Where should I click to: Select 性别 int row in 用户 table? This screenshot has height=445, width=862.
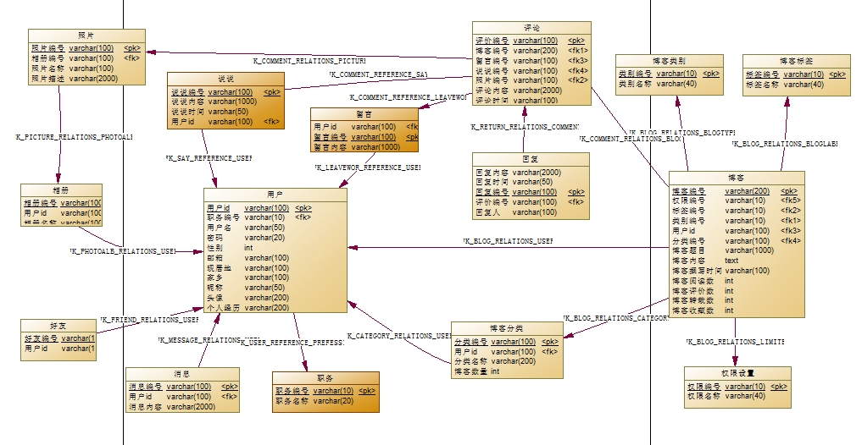(230, 248)
